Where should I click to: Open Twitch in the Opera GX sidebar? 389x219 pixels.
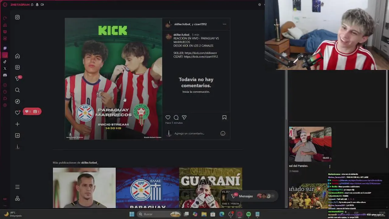coord(5,48)
